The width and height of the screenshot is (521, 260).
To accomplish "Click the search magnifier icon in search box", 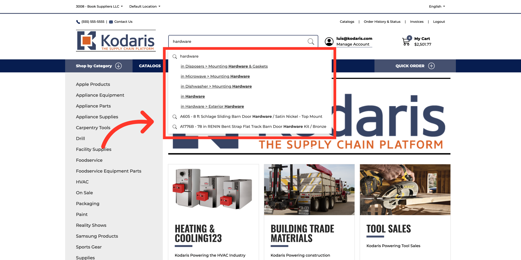I will tap(311, 41).
